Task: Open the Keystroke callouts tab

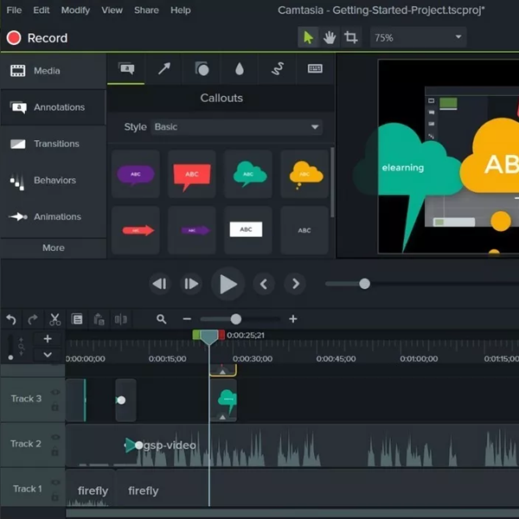Action: click(316, 69)
